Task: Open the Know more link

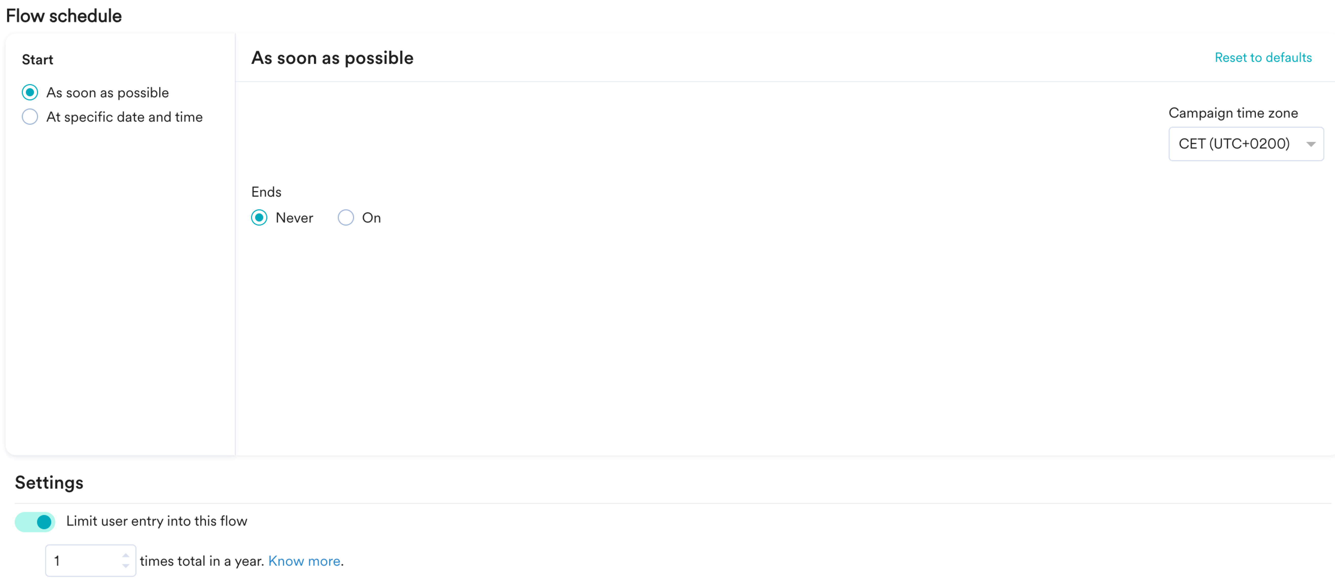Action: point(304,561)
